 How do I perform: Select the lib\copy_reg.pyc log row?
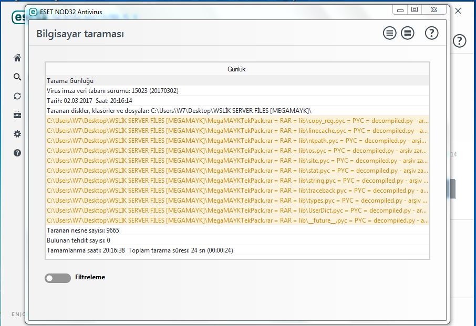tap(237, 121)
